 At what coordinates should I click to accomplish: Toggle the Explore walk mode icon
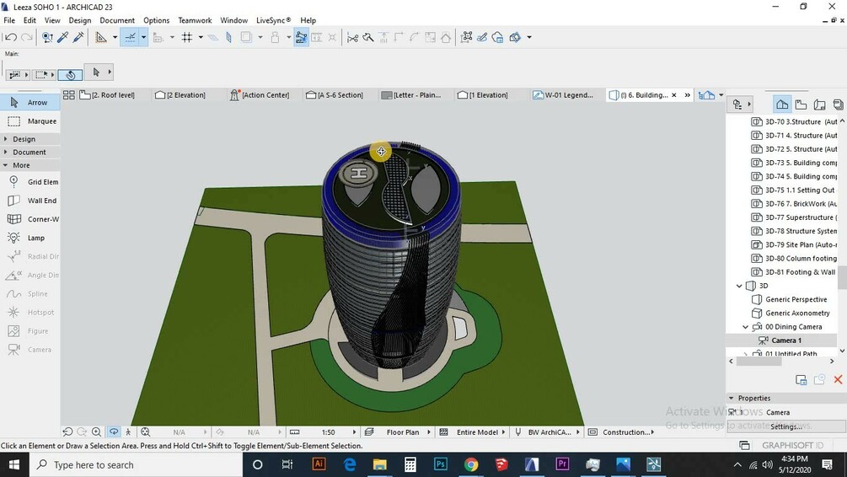click(x=128, y=432)
